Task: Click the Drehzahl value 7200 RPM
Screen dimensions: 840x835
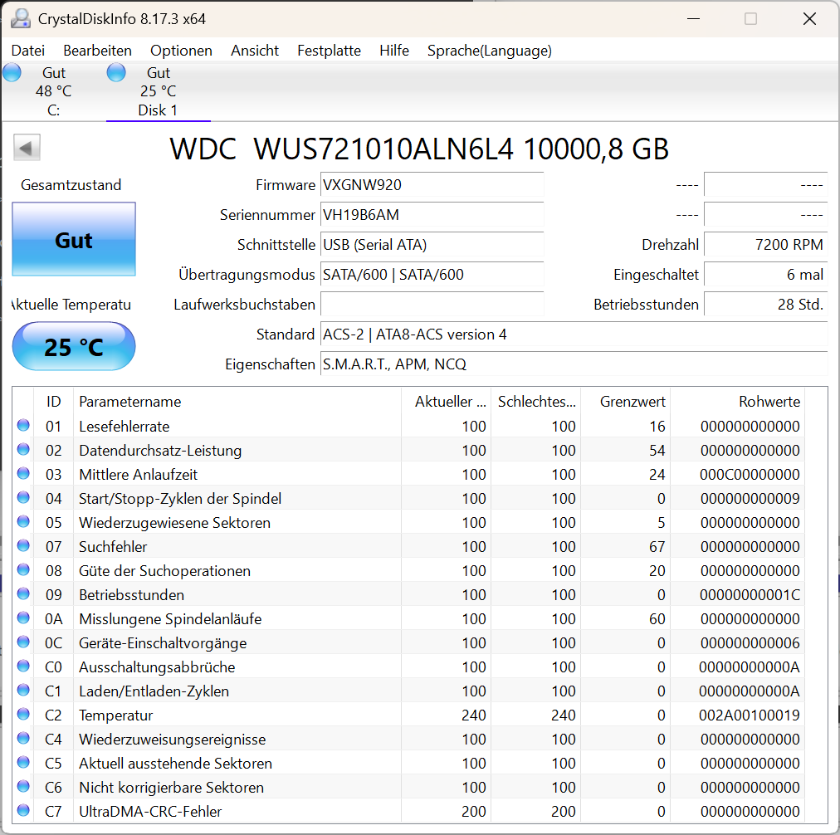Action: pos(765,245)
